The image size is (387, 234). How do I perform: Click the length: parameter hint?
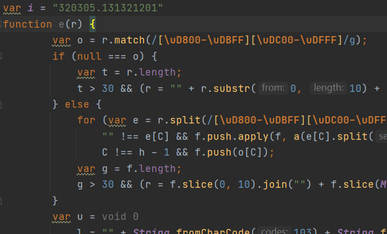328,88
